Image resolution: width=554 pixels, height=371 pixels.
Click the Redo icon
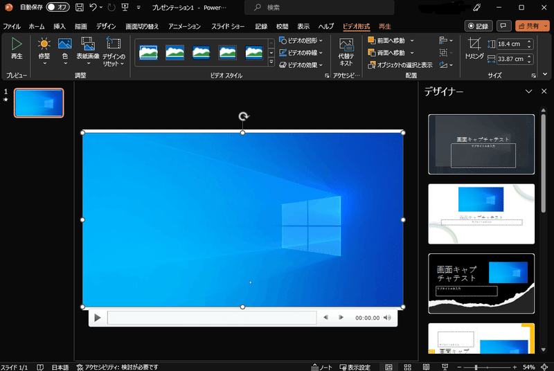(x=111, y=7)
